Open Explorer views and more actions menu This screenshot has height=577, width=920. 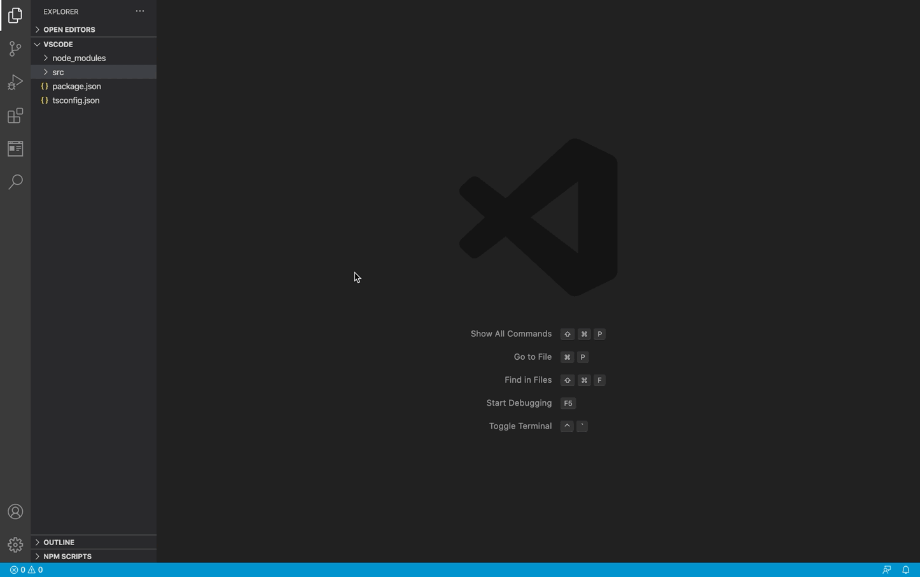(x=140, y=11)
